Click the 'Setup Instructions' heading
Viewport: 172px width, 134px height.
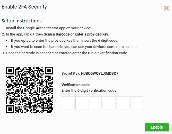22,21
